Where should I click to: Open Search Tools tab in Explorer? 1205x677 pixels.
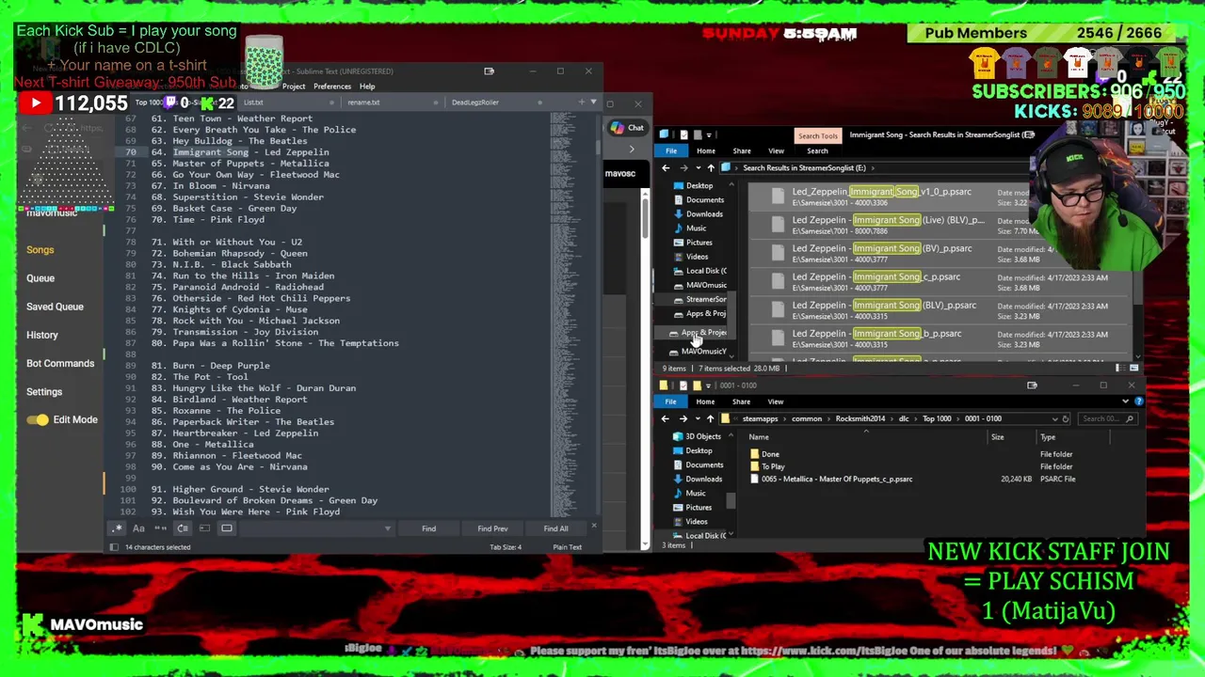(817, 136)
